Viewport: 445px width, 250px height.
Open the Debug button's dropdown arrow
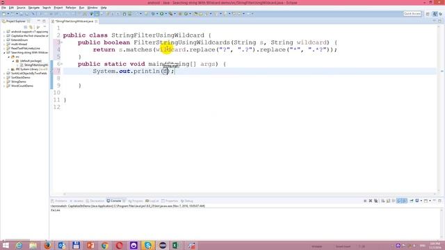157,14
